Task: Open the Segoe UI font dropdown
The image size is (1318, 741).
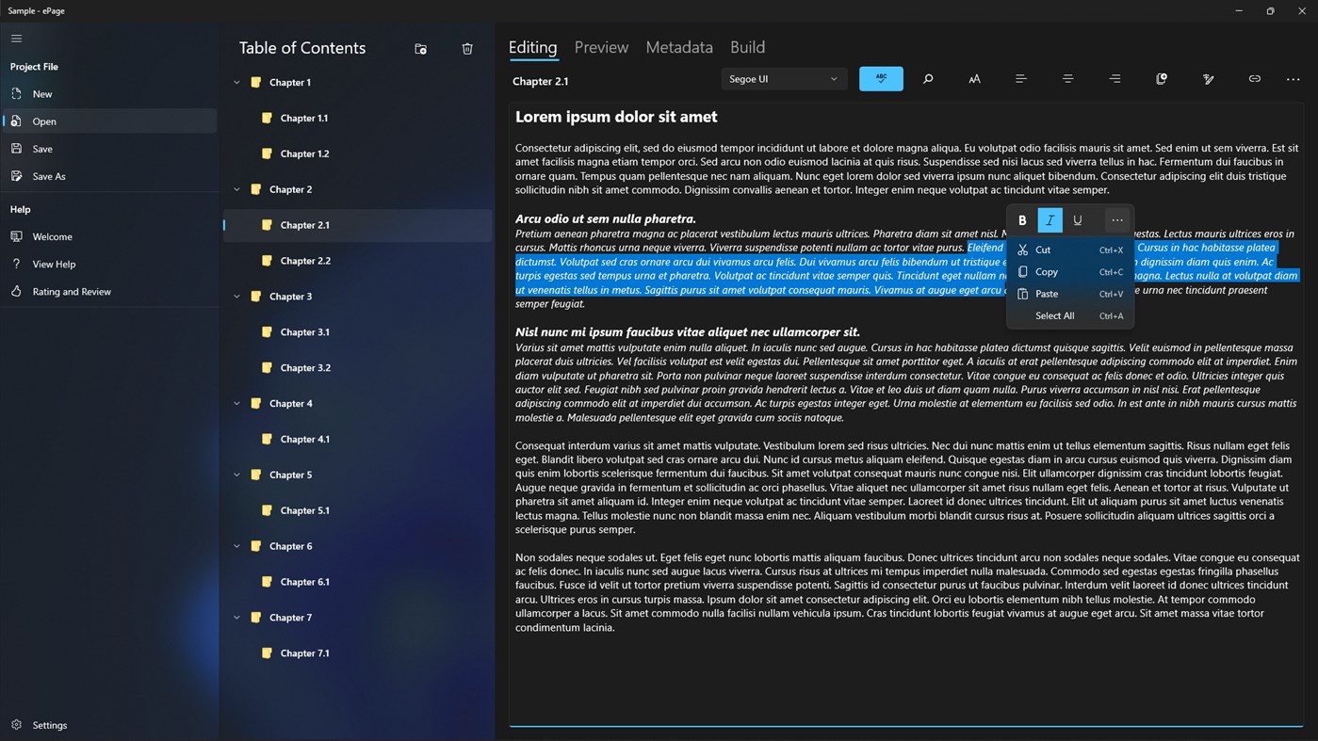Action: coord(783,78)
